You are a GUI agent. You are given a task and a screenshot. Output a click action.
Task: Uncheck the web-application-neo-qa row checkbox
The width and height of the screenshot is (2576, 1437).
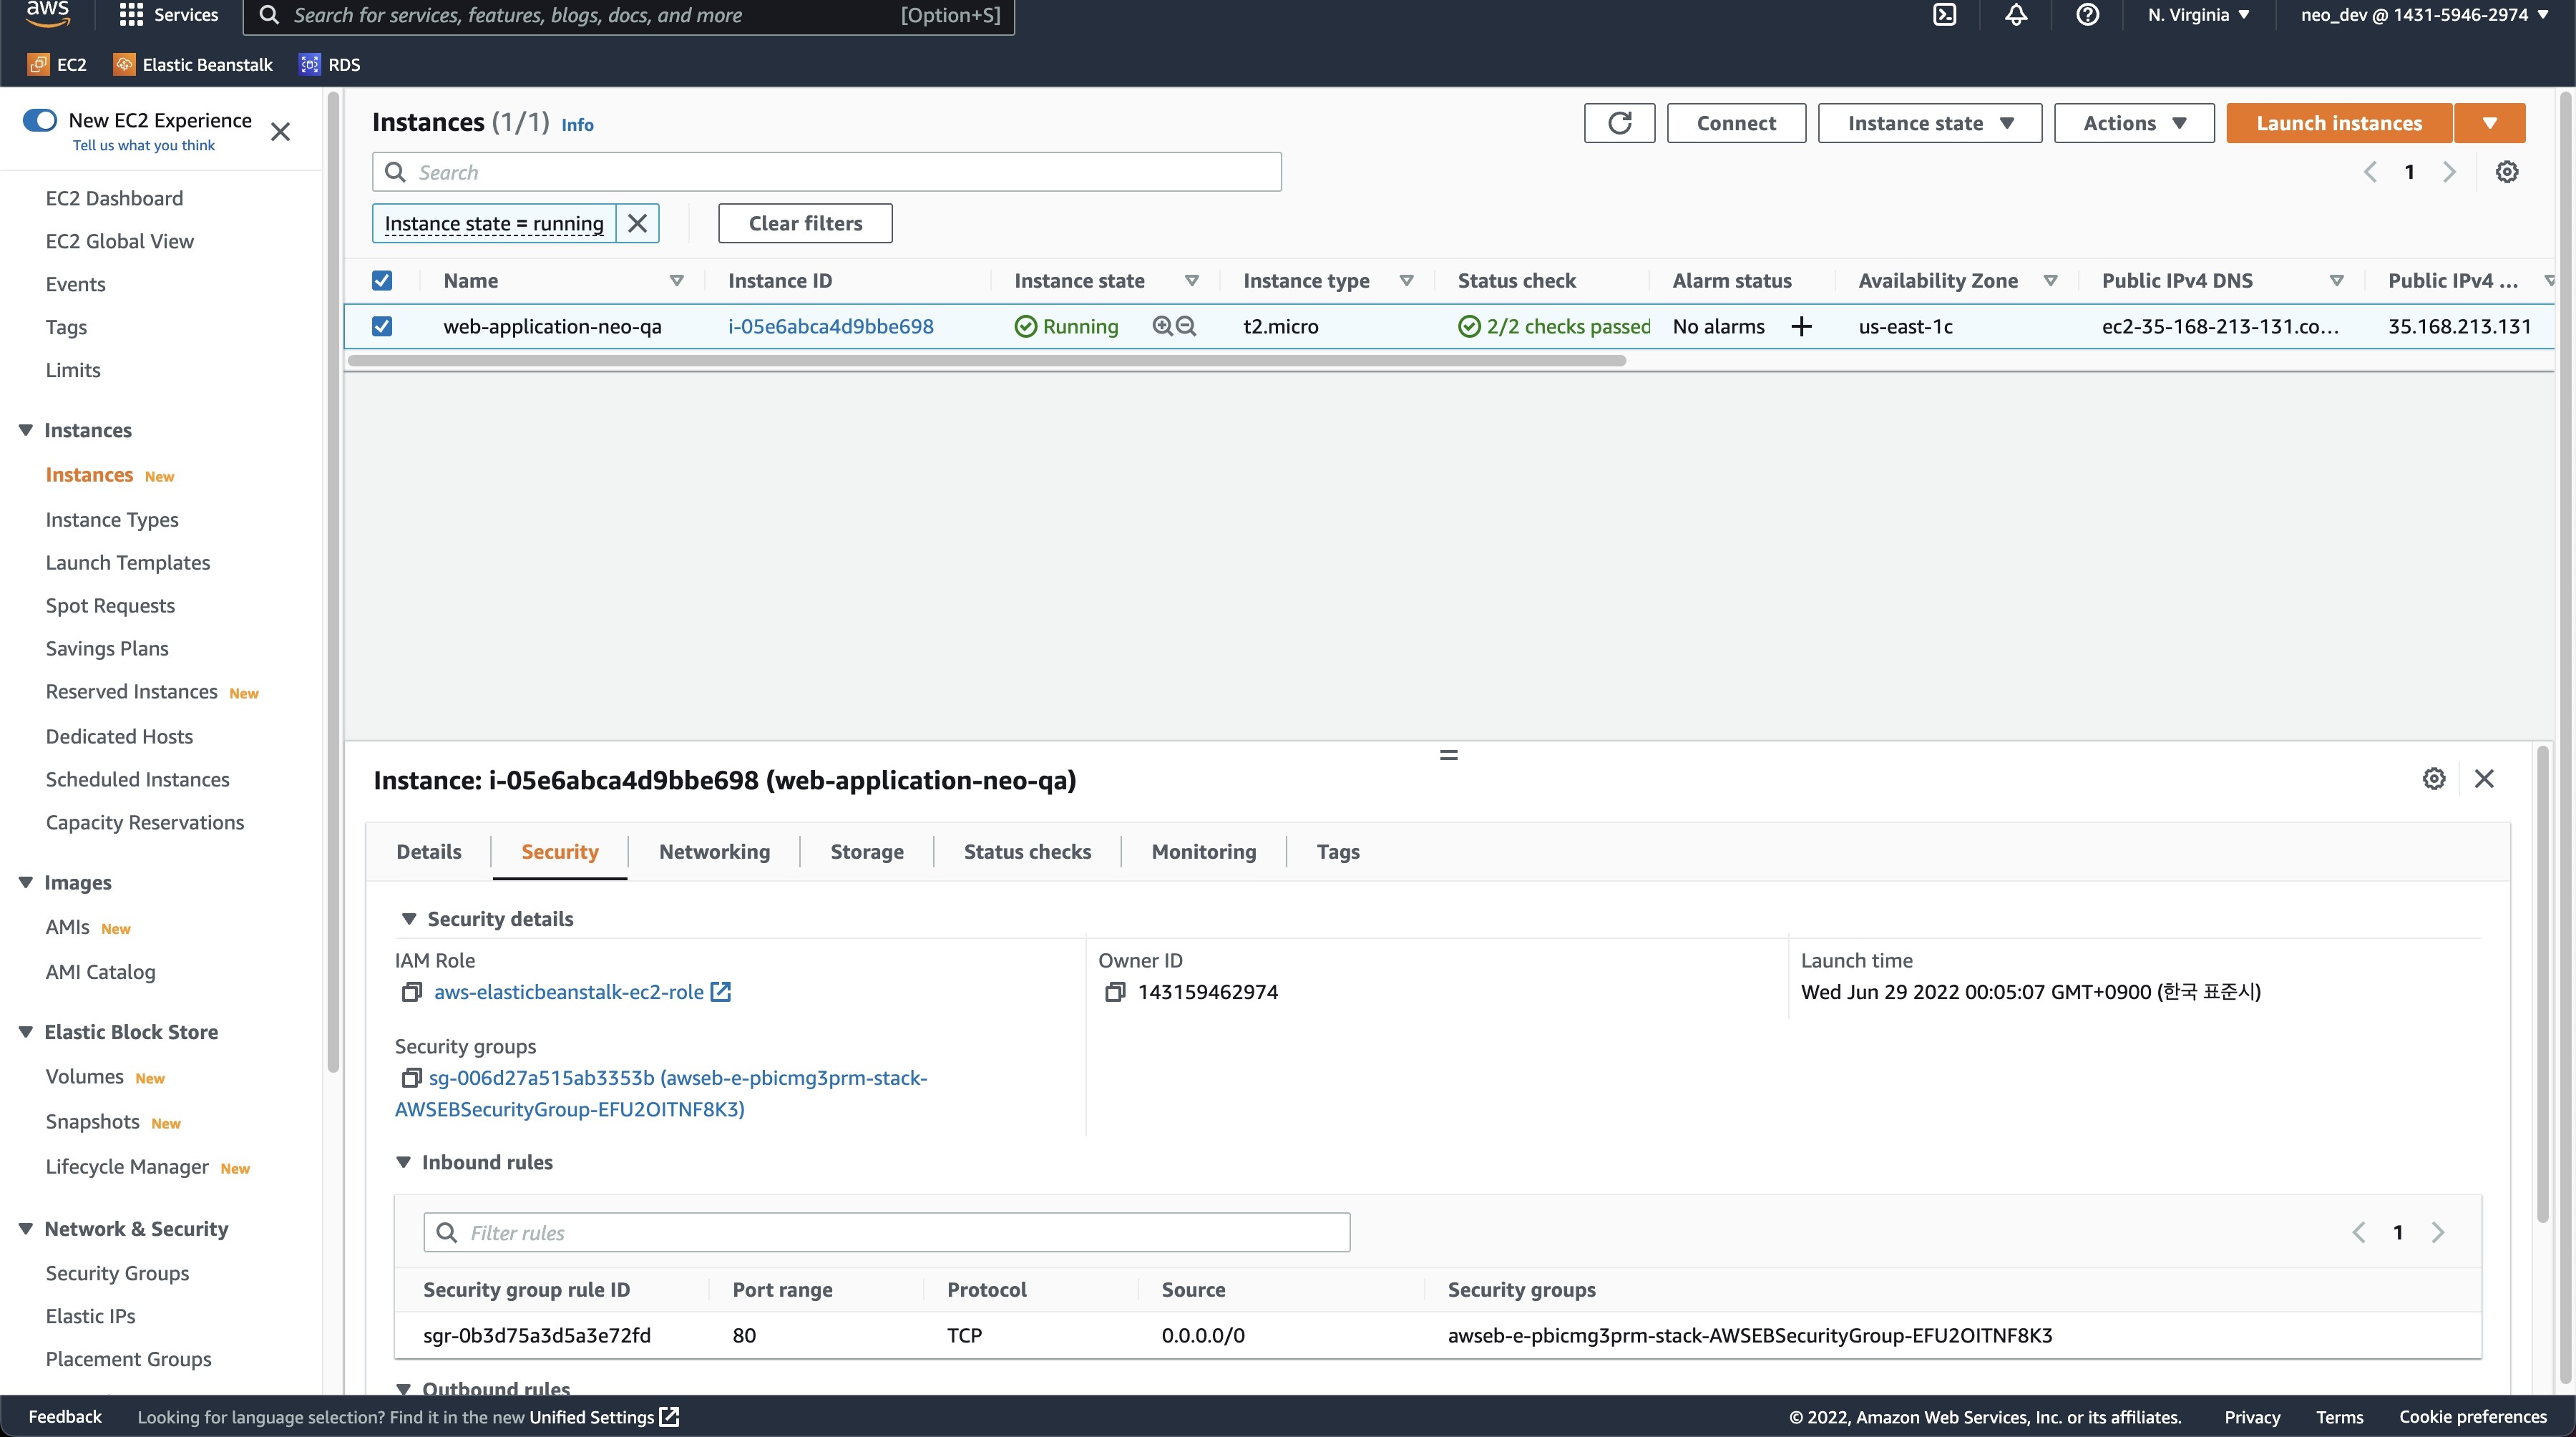point(382,326)
